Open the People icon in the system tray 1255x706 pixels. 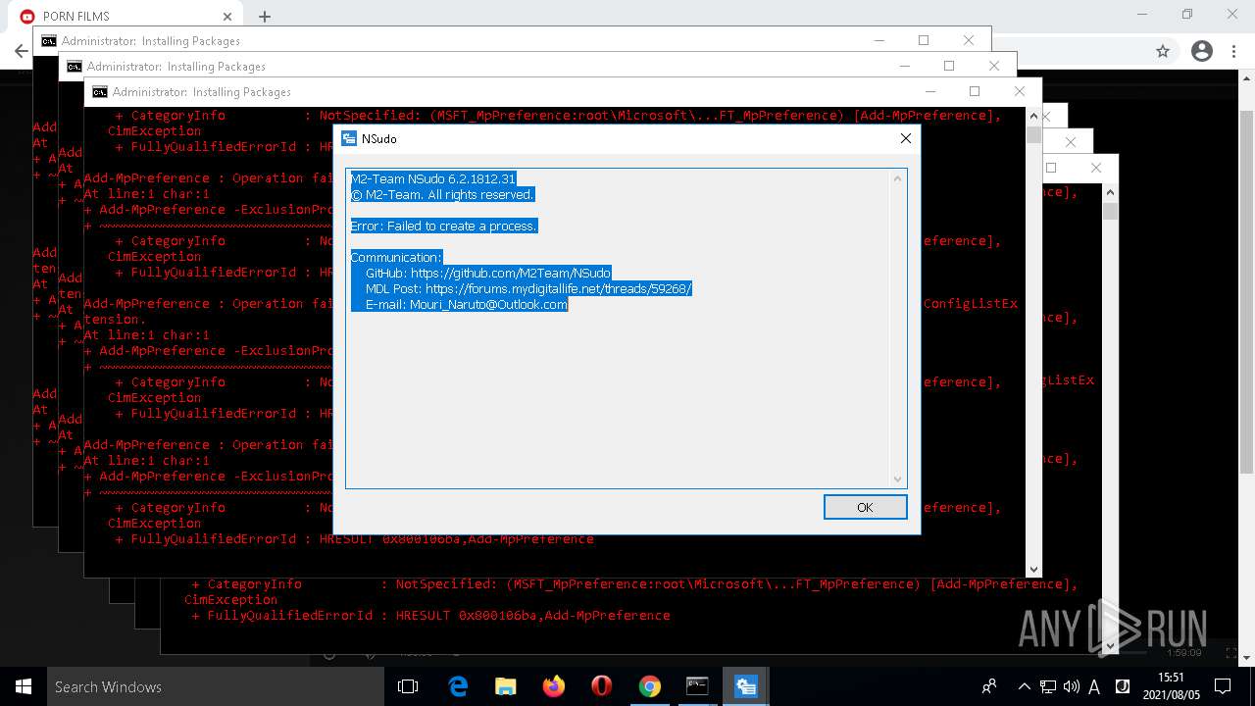[x=989, y=686]
